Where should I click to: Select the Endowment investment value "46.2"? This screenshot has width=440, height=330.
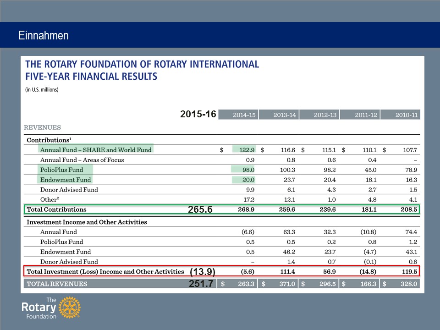(x=289, y=252)
